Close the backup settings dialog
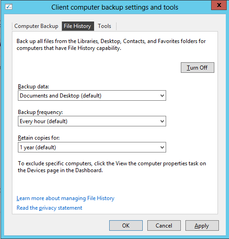 (x=219, y=5)
